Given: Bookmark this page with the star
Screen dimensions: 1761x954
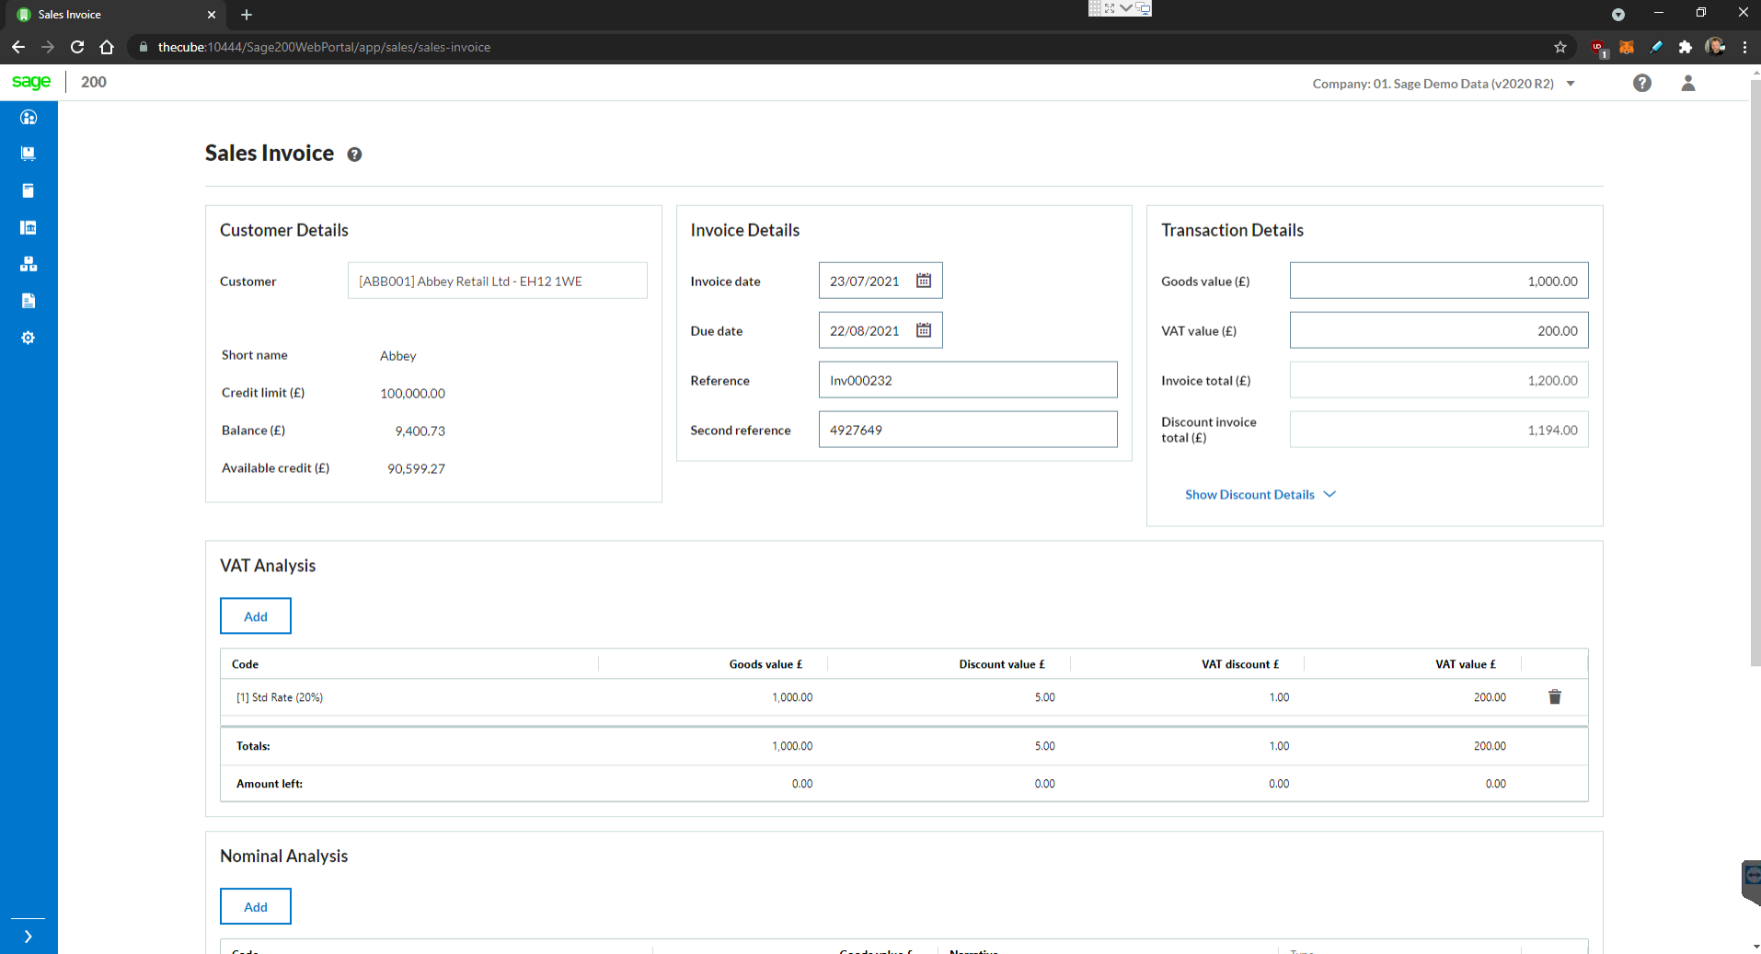Looking at the screenshot, I should pyautogui.click(x=1560, y=47).
